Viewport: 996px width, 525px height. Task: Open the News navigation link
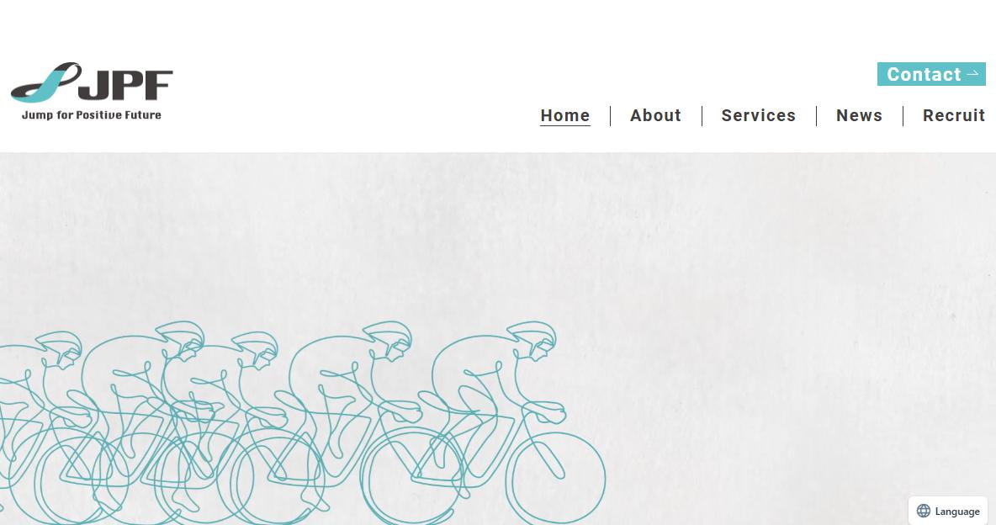click(860, 115)
